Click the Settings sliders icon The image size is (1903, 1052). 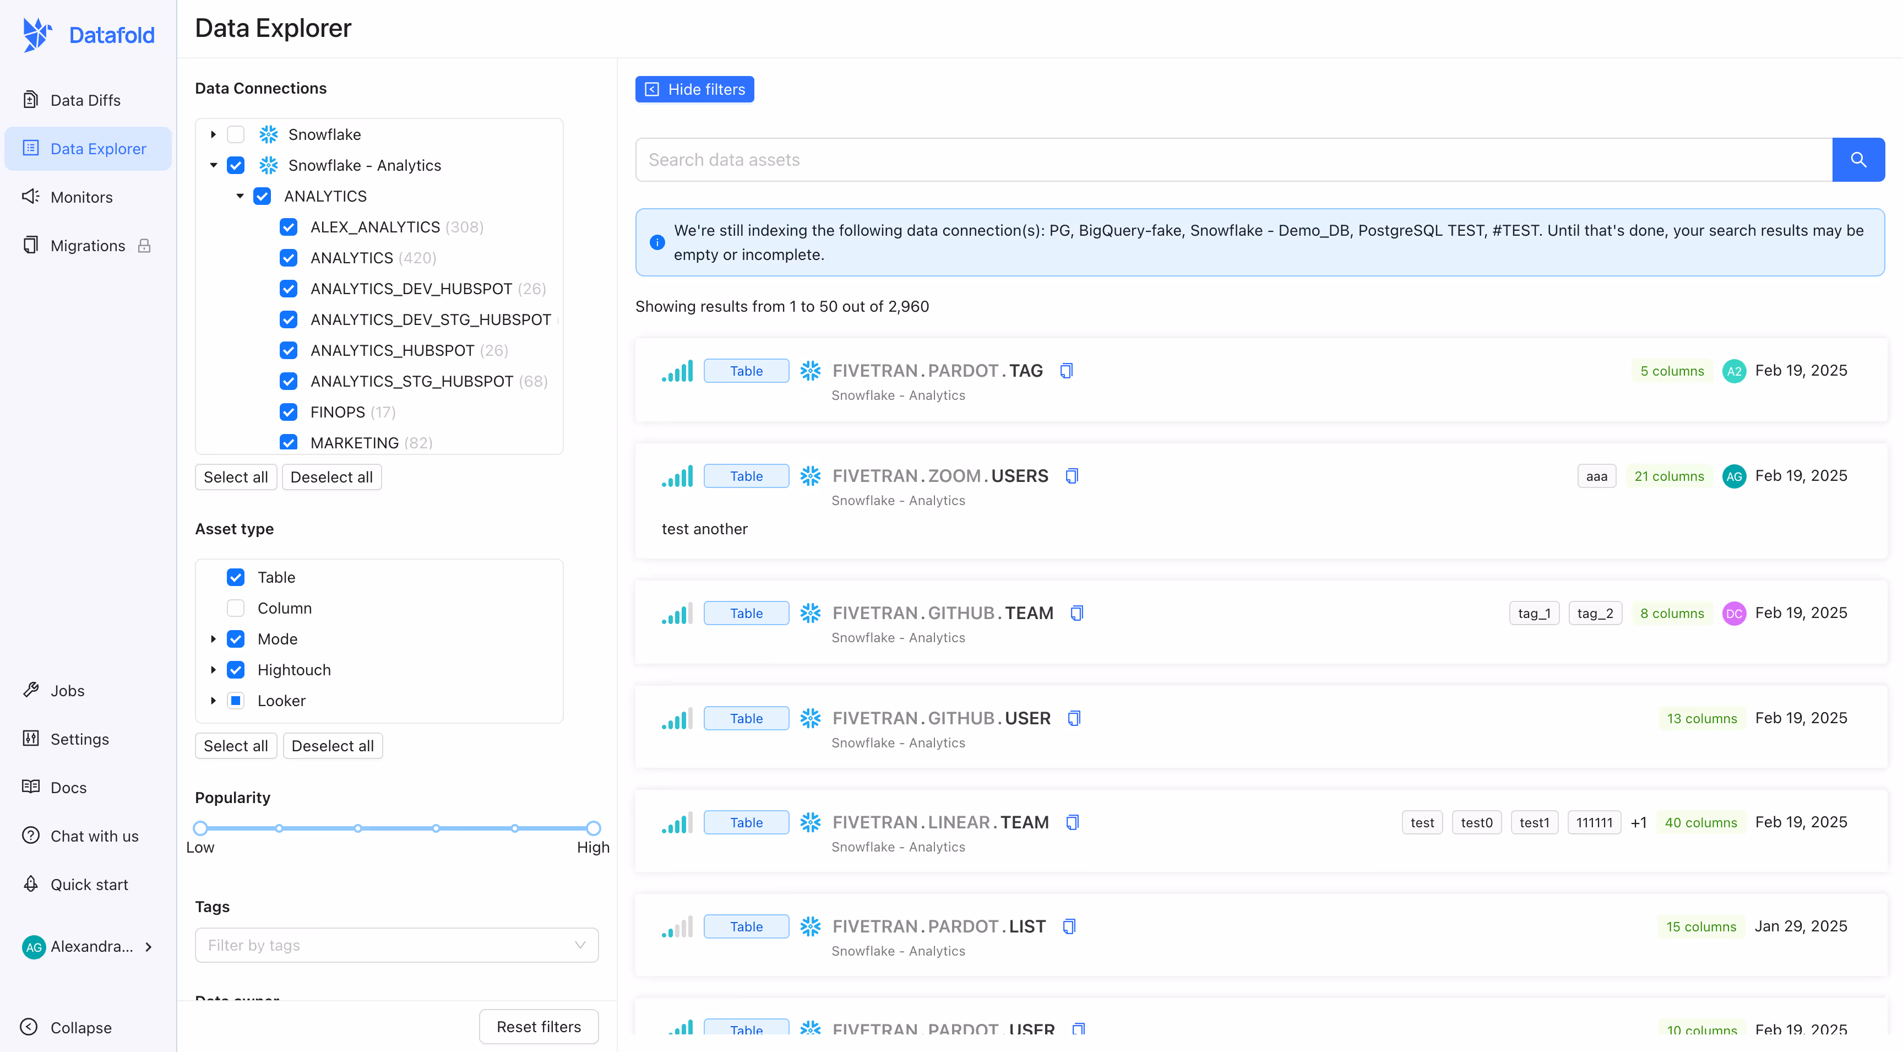tap(30, 739)
